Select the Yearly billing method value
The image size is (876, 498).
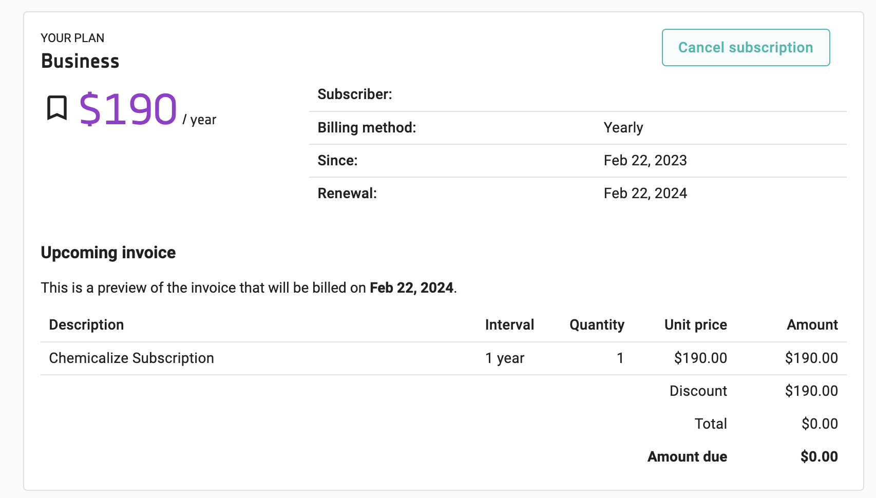click(x=623, y=127)
